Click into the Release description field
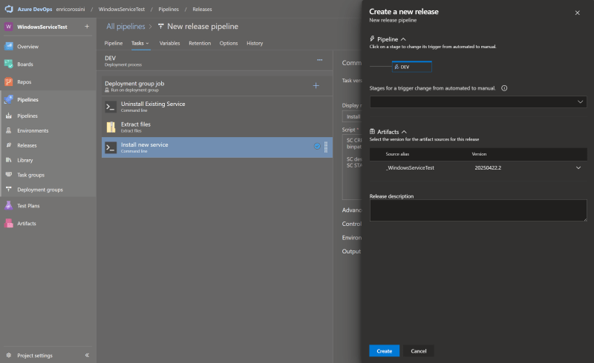 point(478,210)
